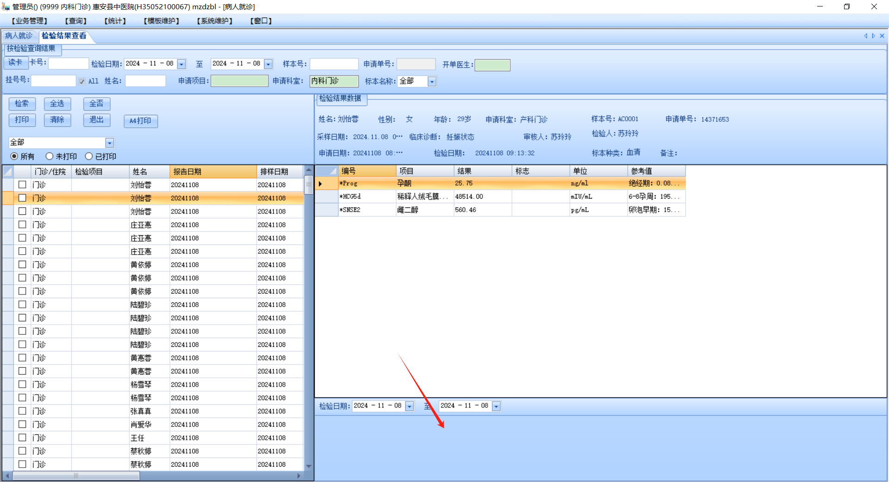
Task: Select the 未打印 radio button
Action: click(50, 156)
